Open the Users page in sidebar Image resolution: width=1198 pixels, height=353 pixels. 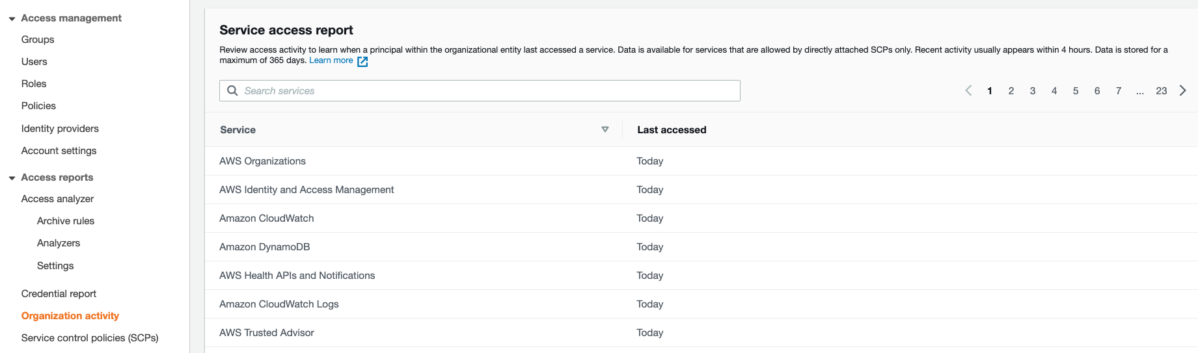pos(34,62)
